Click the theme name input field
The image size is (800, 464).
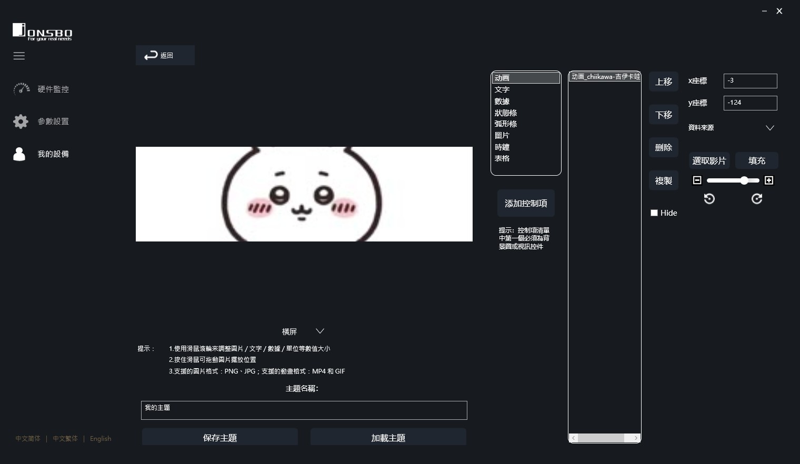coord(304,410)
